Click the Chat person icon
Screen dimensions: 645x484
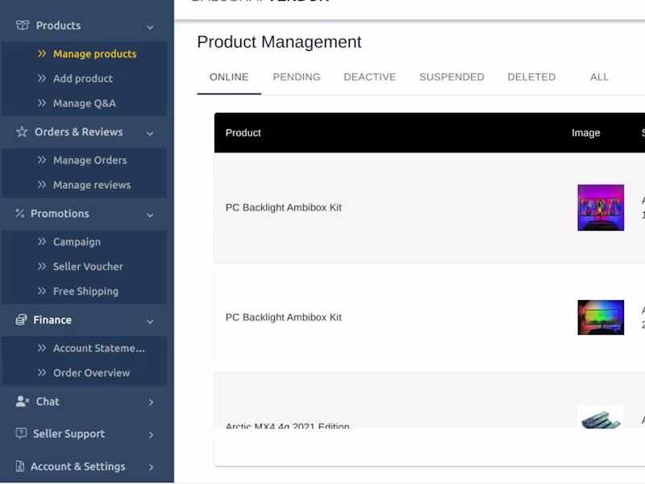click(x=22, y=402)
